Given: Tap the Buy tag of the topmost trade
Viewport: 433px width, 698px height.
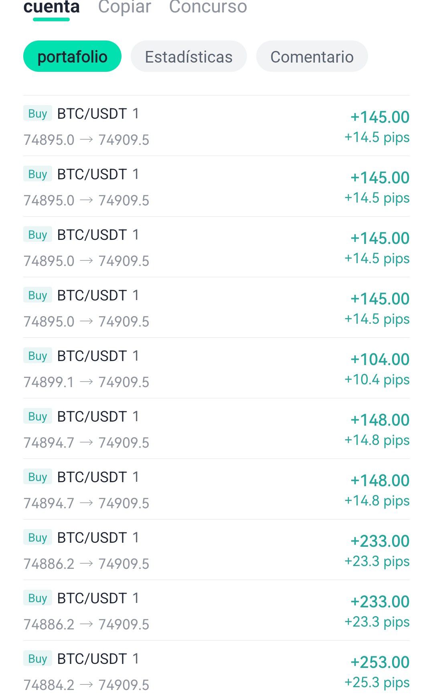Looking at the screenshot, I should point(38,114).
